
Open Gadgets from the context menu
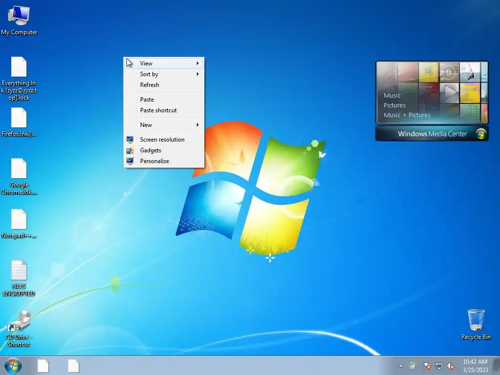tap(164, 150)
